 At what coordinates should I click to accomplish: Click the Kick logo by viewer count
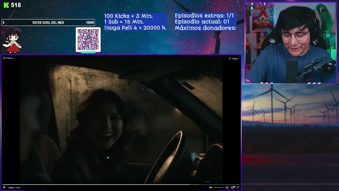(6, 5)
